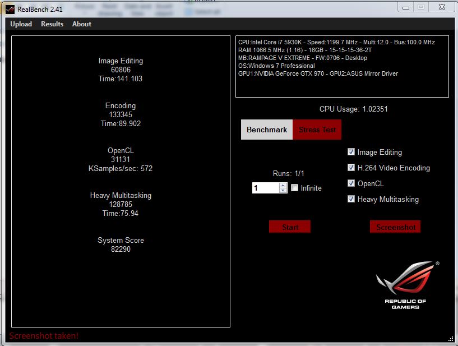Click the KSamples/sec: 572 text
This screenshot has width=458, height=346.
[121, 169]
